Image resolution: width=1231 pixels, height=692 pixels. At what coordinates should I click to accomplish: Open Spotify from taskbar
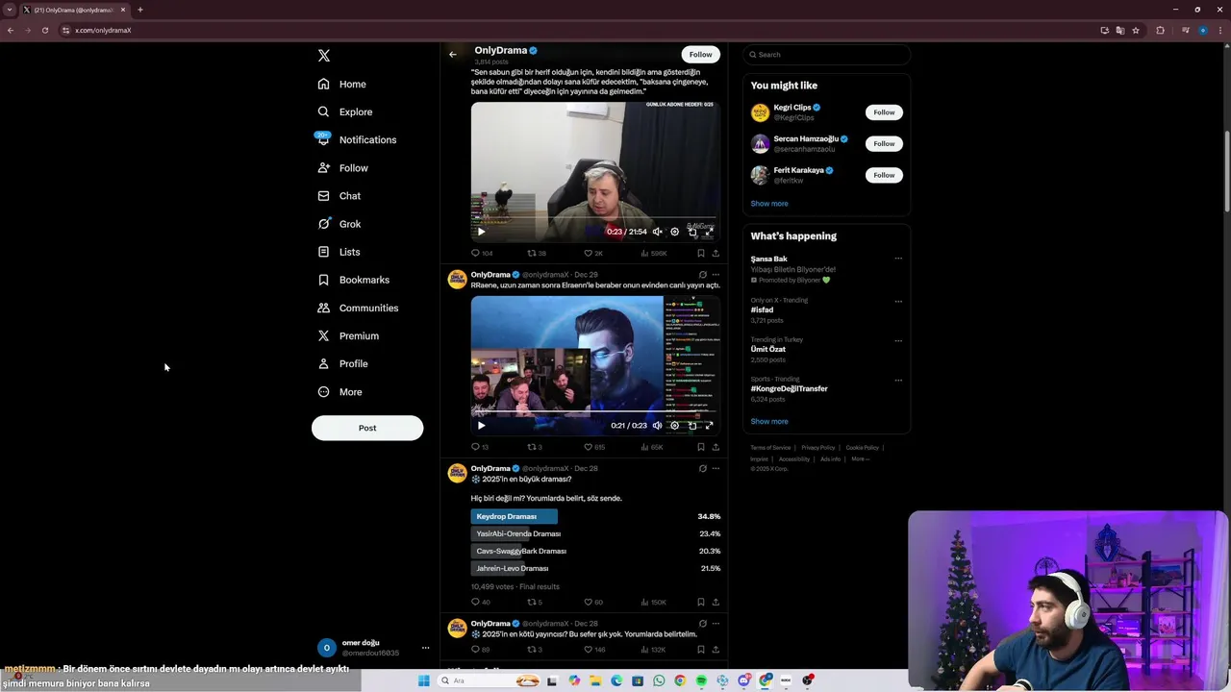point(701,680)
